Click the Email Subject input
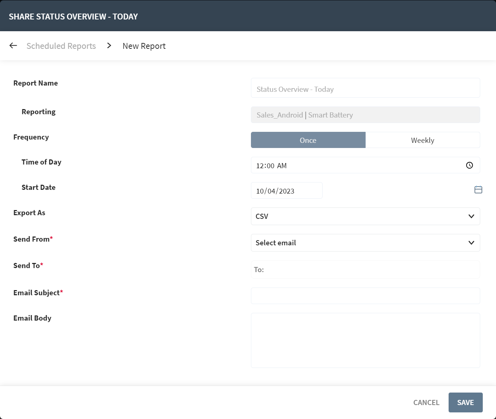Image resolution: width=496 pixels, height=419 pixels. click(365, 296)
